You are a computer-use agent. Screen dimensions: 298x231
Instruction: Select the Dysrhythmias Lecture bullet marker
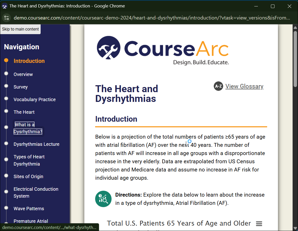[6, 143]
